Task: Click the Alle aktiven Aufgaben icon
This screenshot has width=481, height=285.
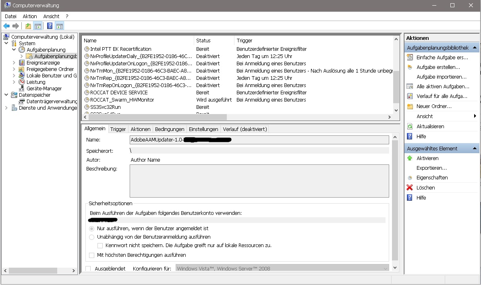Action: tap(410, 87)
